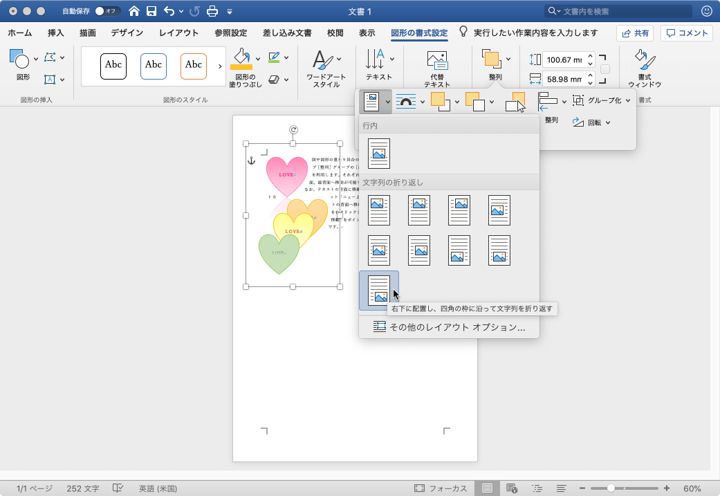Choose その他のレイアウト オプション menu entry

pos(450,327)
